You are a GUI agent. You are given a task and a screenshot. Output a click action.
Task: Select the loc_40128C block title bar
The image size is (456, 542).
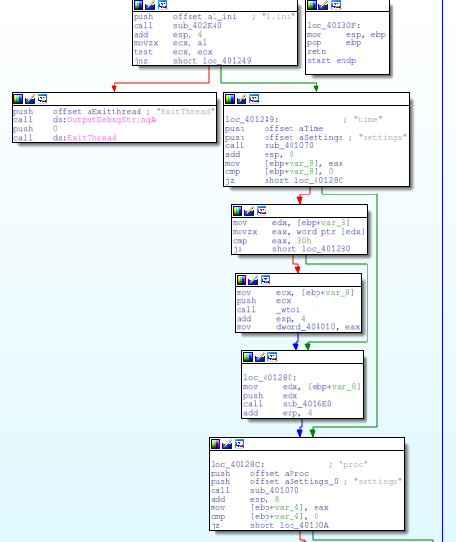[x=307, y=444]
